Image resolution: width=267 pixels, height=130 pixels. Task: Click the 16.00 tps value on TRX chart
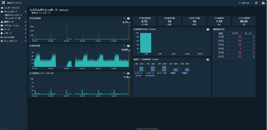tap(126, 50)
